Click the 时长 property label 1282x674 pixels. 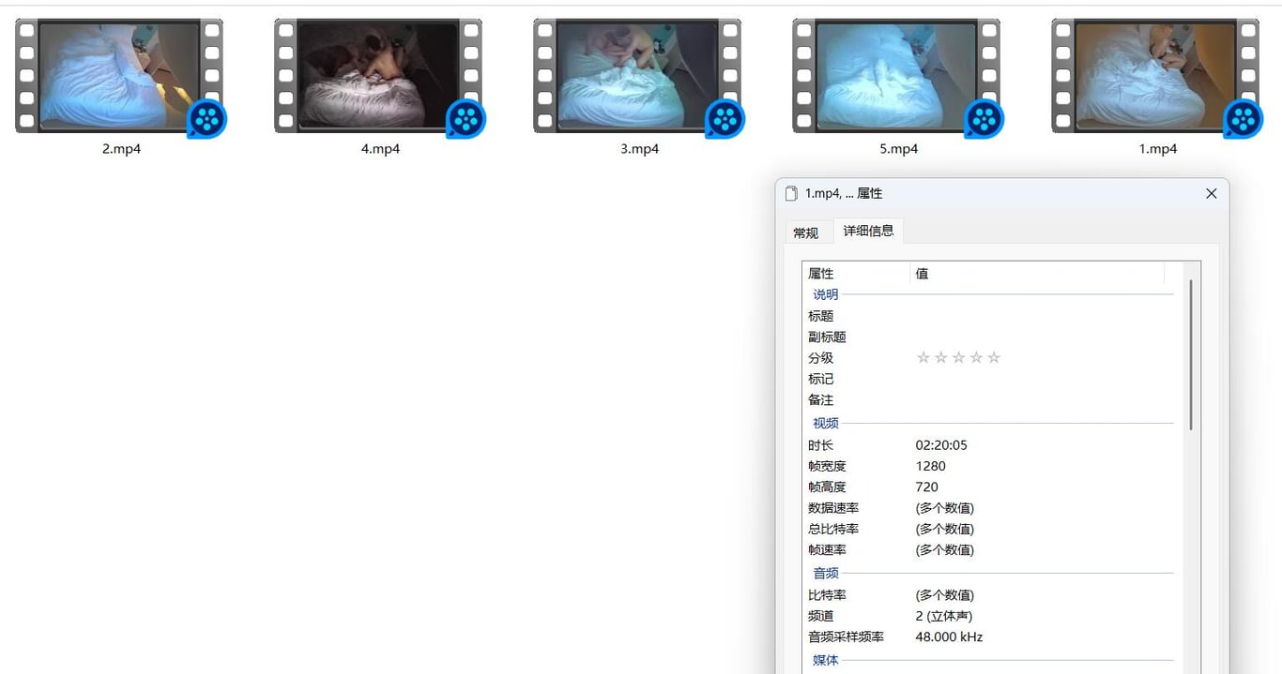820,445
